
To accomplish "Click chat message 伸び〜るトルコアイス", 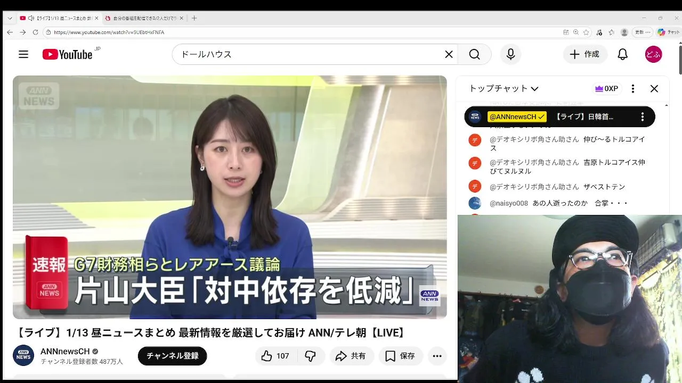I will tap(567, 144).
